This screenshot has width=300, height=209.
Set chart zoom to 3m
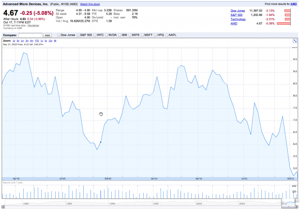pyautogui.click(x=27, y=41)
